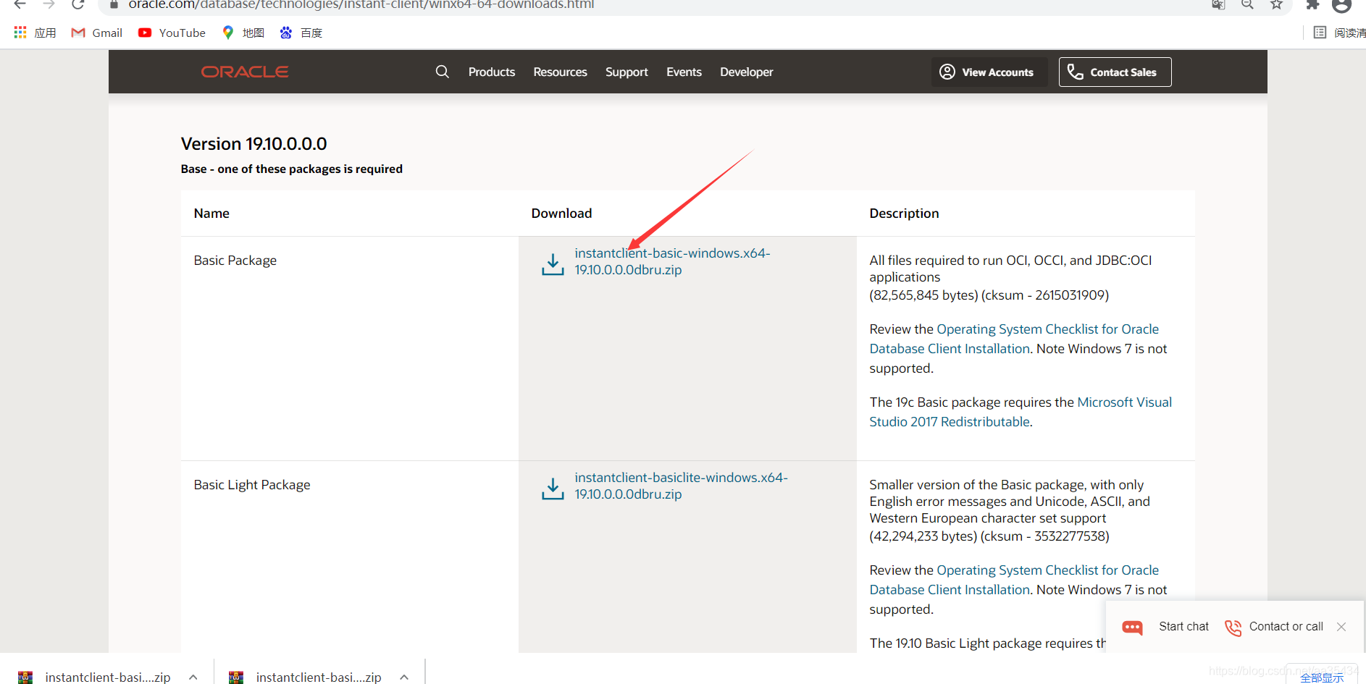Click the Contact Sales button
Viewport: 1366px width, 684px height.
[1115, 72]
